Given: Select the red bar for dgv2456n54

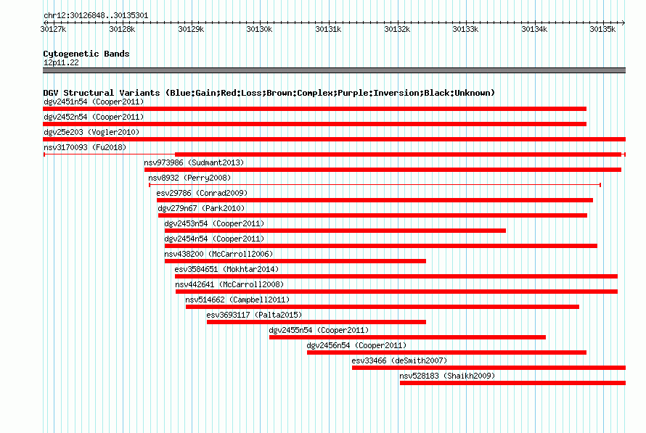Looking at the screenshot, I should coord(446,352).
